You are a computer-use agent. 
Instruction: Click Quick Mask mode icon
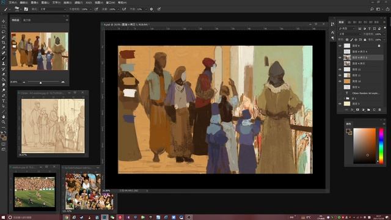point(4,144)
